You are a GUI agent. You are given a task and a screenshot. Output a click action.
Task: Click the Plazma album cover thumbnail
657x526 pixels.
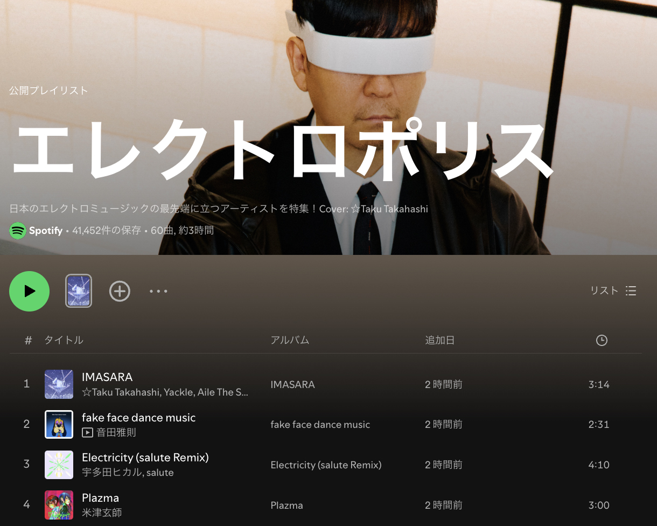[x=59, y=505]
